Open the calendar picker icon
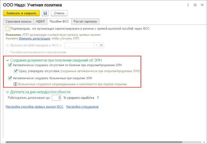 tap(101, 45)
